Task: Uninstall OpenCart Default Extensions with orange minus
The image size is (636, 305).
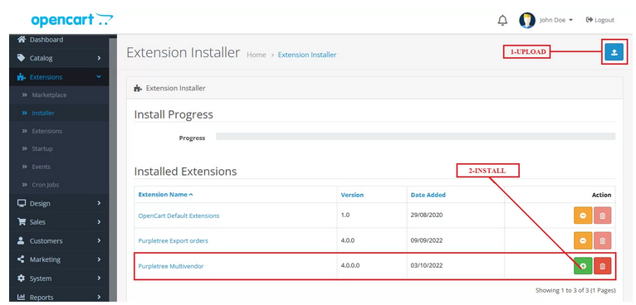Action: (x=583, y=215)
